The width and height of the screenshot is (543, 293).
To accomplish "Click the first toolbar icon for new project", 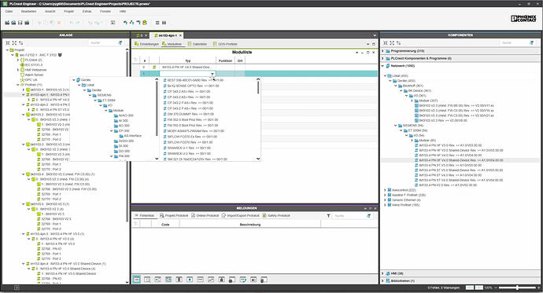I will 7,23.
